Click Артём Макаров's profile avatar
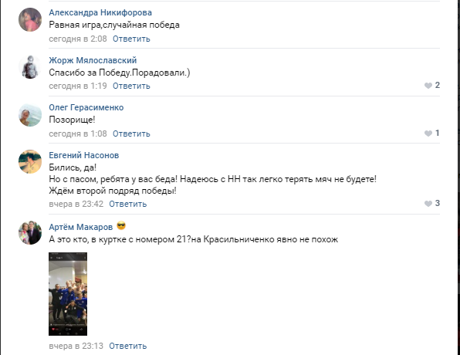 pyautogui.click(x=30, y=232)
